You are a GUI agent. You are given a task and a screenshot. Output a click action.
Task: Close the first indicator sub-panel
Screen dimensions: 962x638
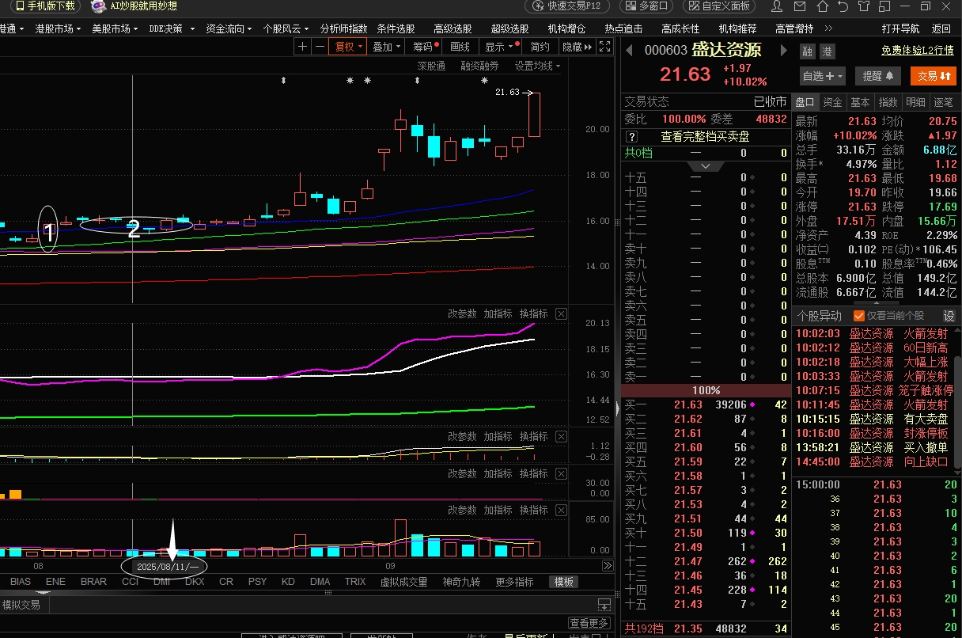561,314
